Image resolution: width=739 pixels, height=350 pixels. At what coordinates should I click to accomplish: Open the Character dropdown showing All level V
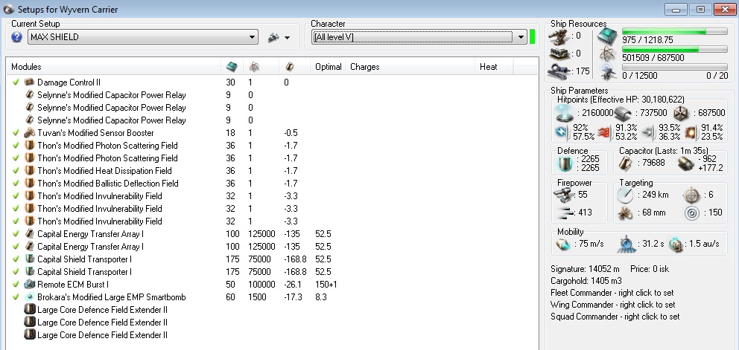[419, 37]
